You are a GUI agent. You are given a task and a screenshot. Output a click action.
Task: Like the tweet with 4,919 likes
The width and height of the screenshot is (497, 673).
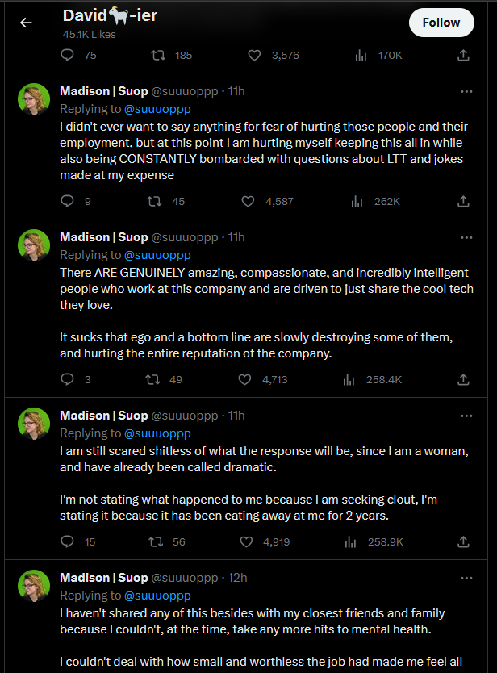click(x=246, y=541)
